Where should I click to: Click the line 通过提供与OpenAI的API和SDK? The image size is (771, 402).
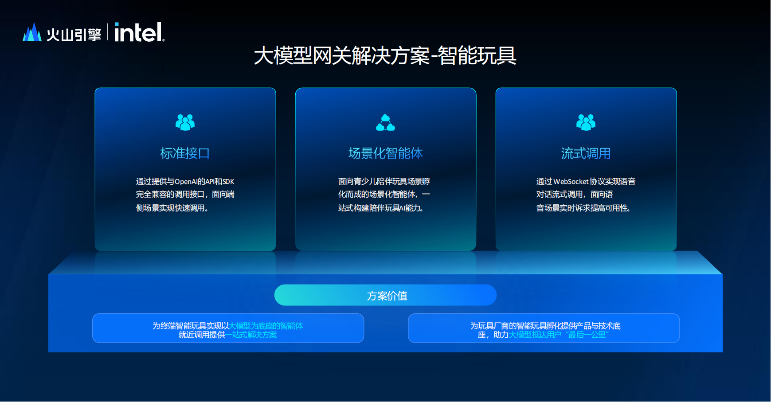coord(185,181)
